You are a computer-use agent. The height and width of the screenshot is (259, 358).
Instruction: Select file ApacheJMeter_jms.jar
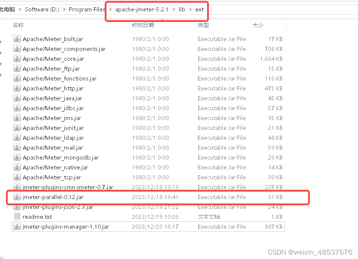coord(52,118)
